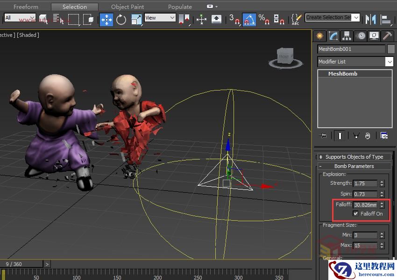Click the Mirror tool icon

coord(371,19)
